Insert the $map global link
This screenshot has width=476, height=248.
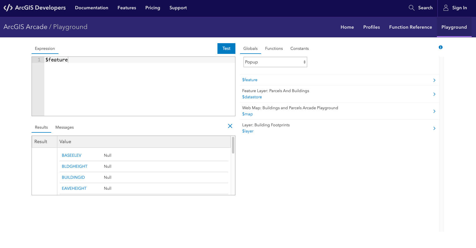[248, 114]
